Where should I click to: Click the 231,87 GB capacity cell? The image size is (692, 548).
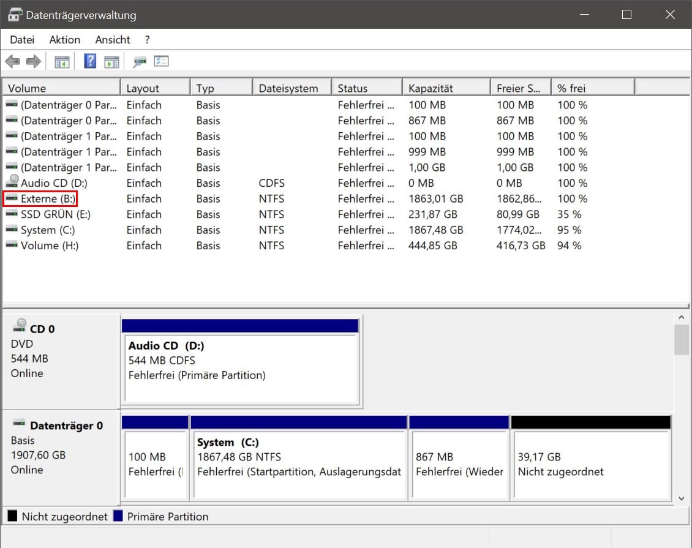click(433, 214)
